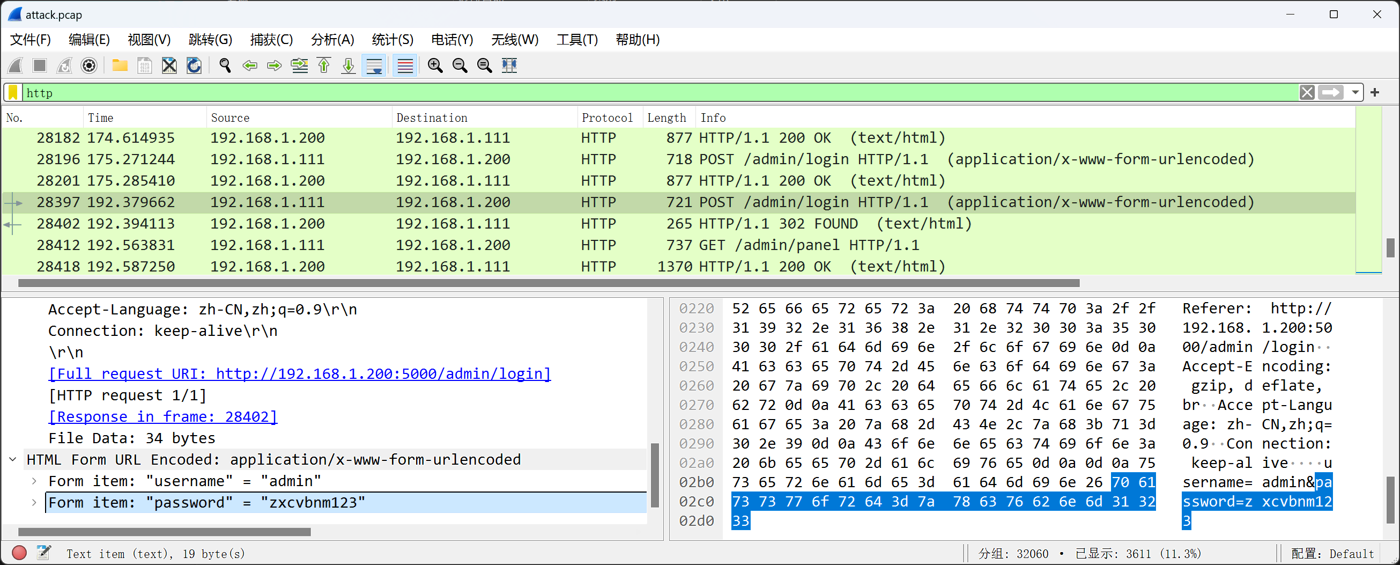1400x565 pixels.
Task: Click the find packet magnifier icon
Action: (225, 66)
